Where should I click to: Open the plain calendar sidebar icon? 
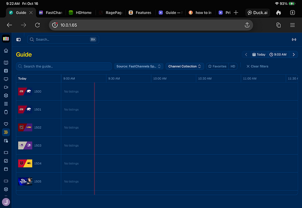[6, 169]
